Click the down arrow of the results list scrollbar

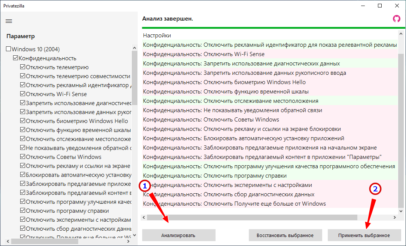click(x=401, y=211)
